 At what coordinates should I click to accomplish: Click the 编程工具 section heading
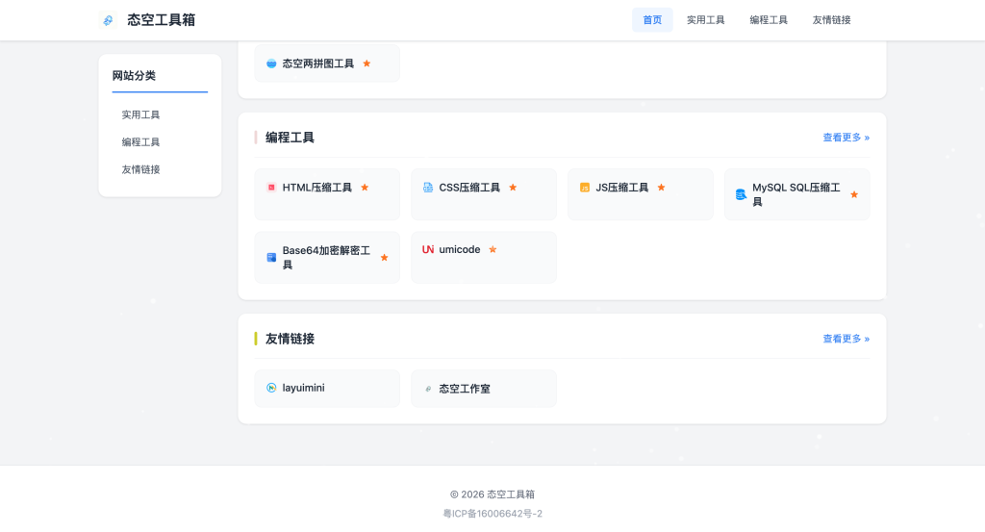[x=290, y=138]
